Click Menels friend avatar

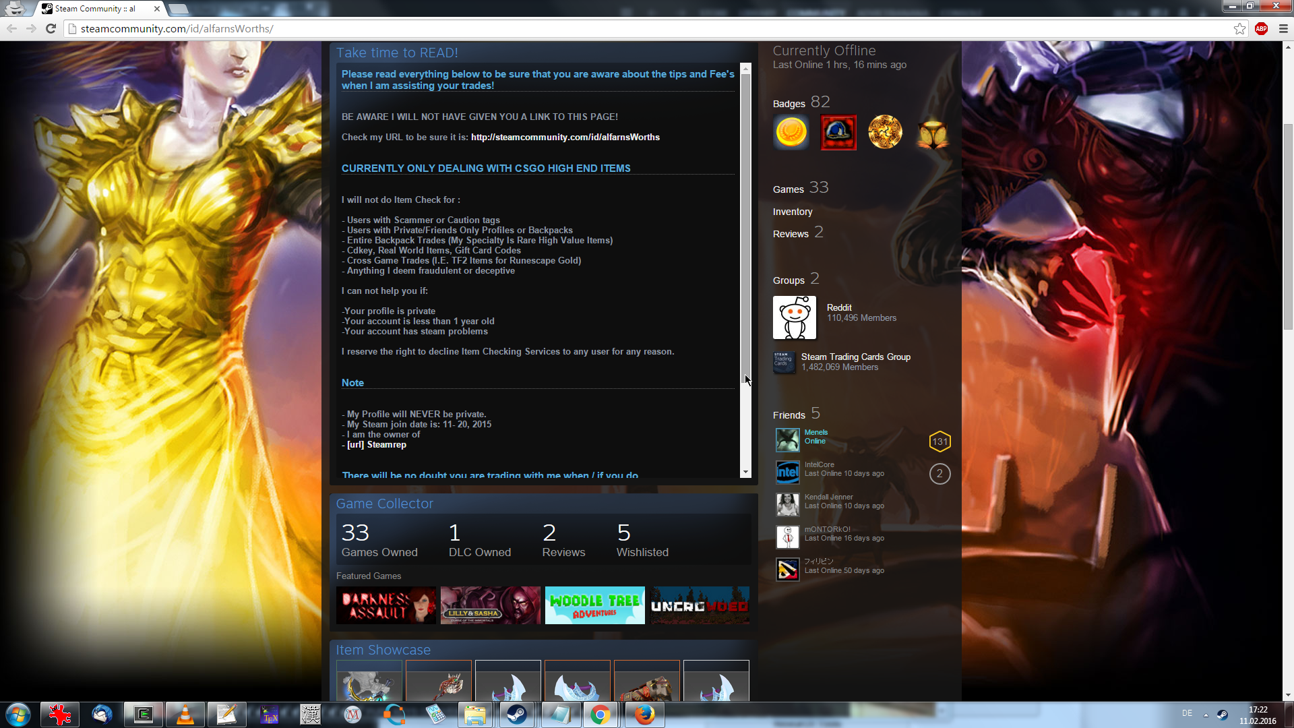click(x=787, y=440)
